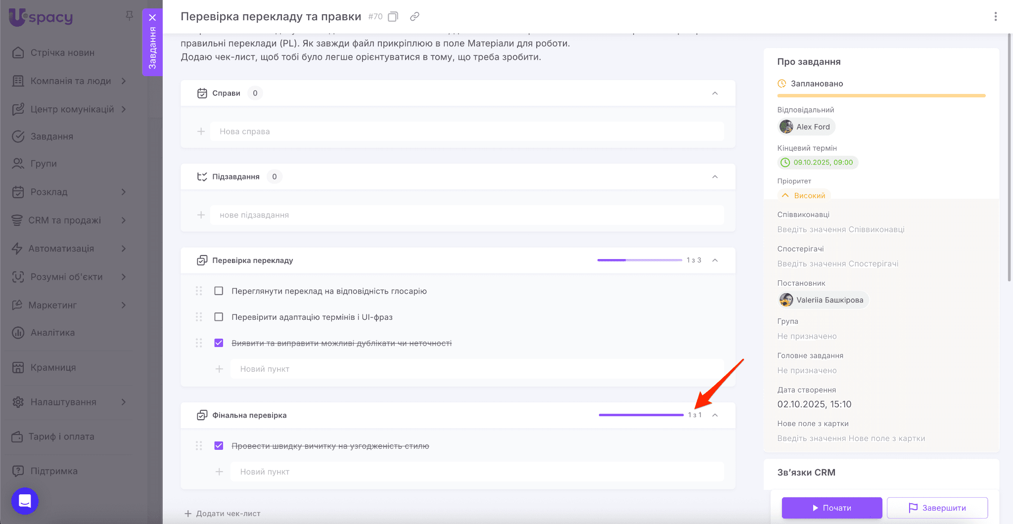1013x524 pixels.
Task: Click drag handle of glossary checklist item
Action: point(199,291)
